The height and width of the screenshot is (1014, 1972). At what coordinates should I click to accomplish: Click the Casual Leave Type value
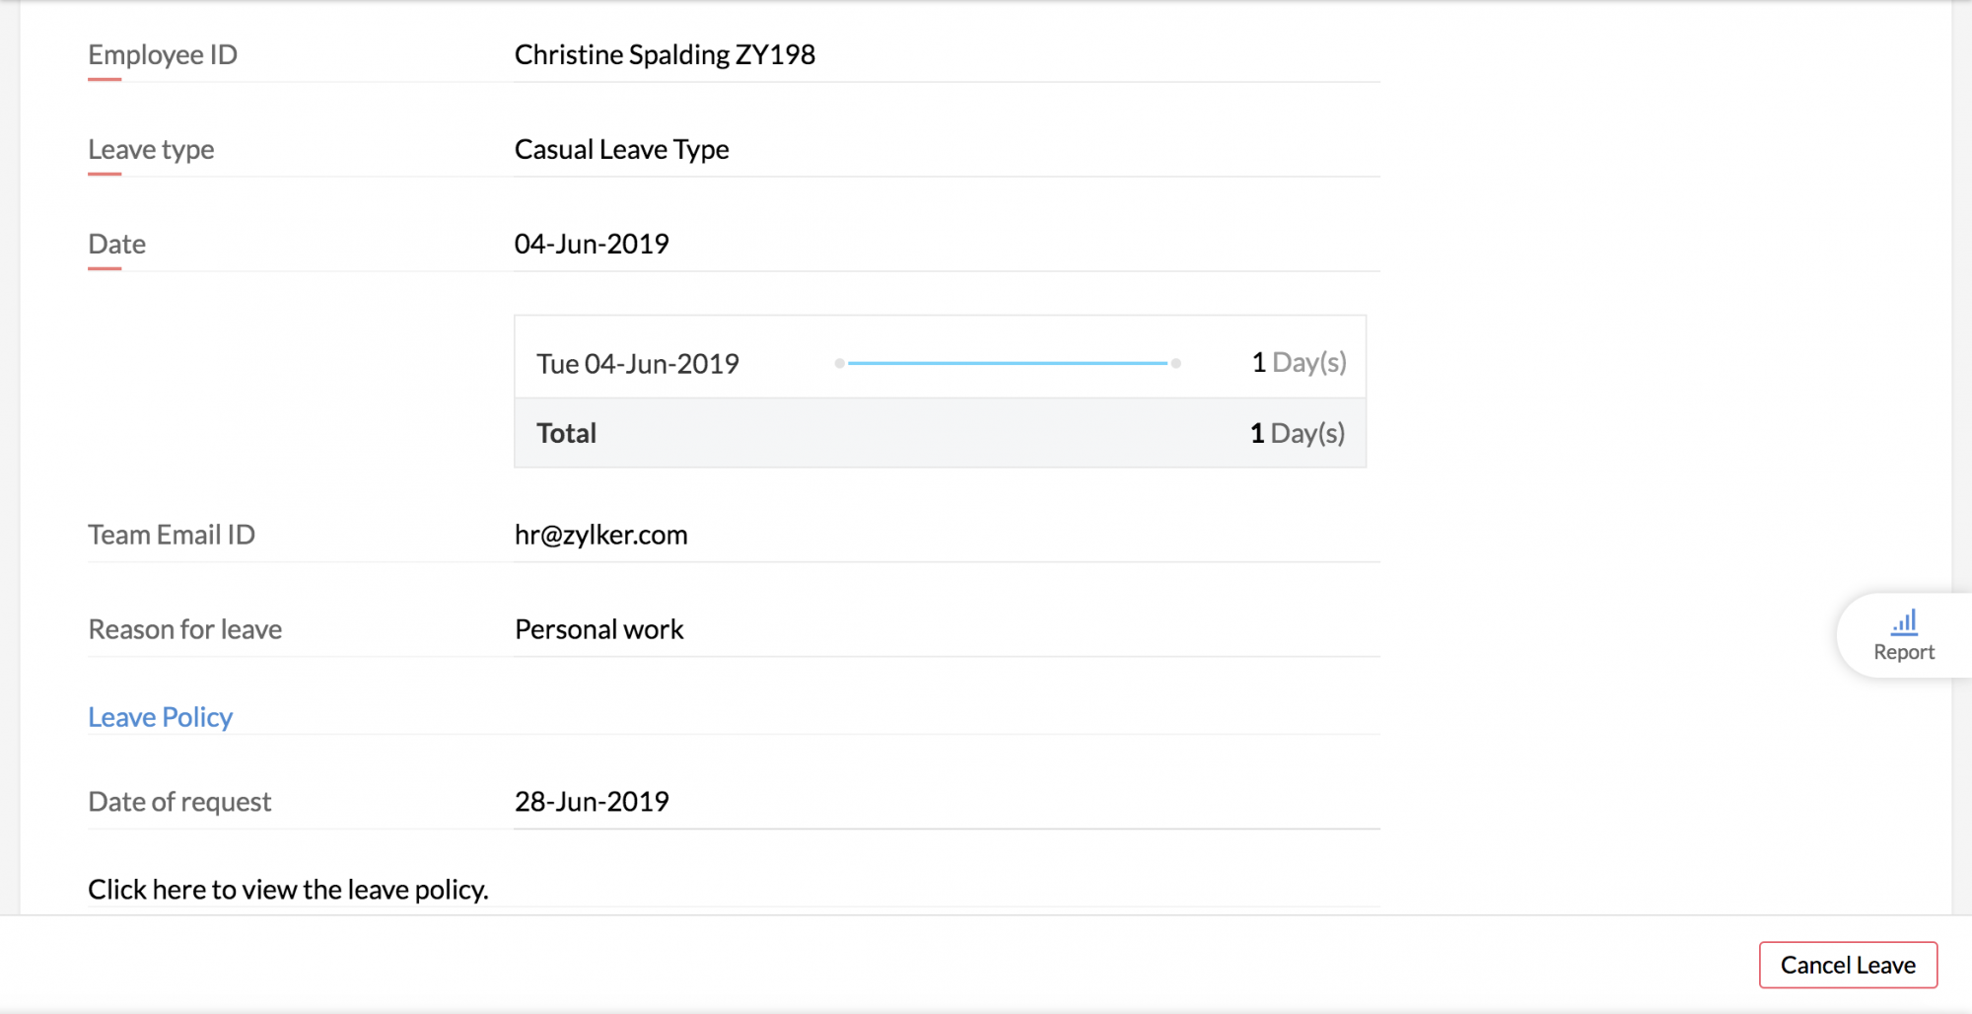(621, 150)
